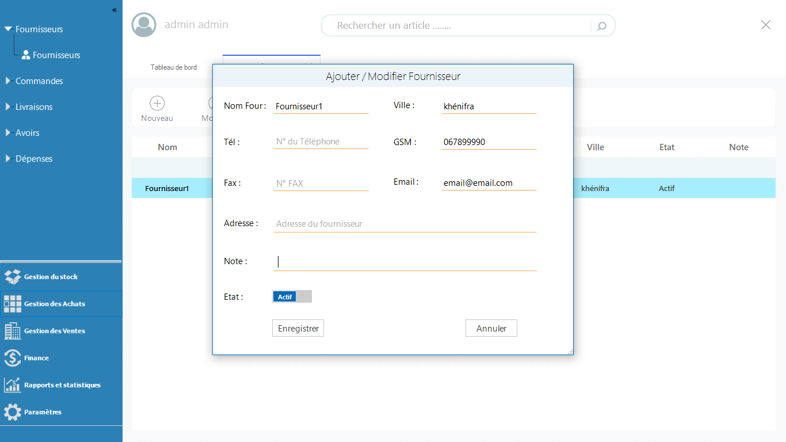786x442 pixels.
Task: Toggle the Etat Actif switch
Action: [x=292, y=297]
